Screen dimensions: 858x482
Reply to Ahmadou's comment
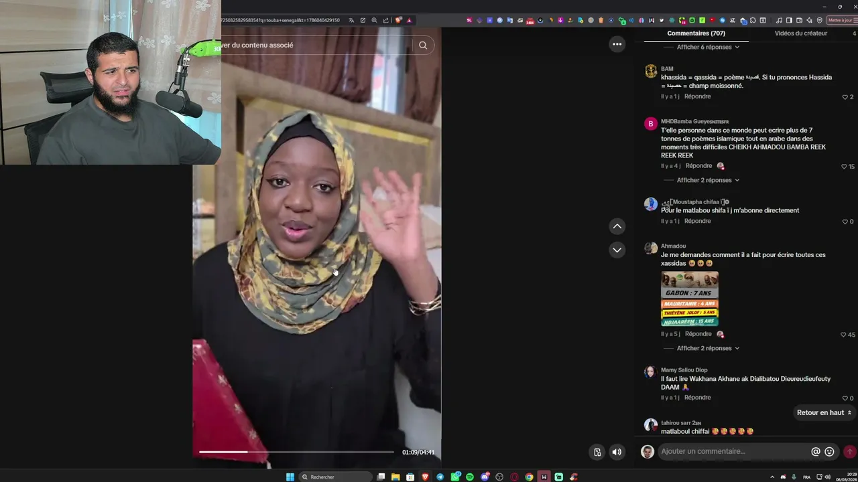coord(698,334)
